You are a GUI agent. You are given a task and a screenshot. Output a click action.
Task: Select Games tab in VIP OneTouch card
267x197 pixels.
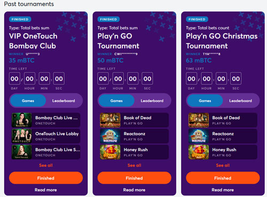pyautogui.click(x=28, y=101)
